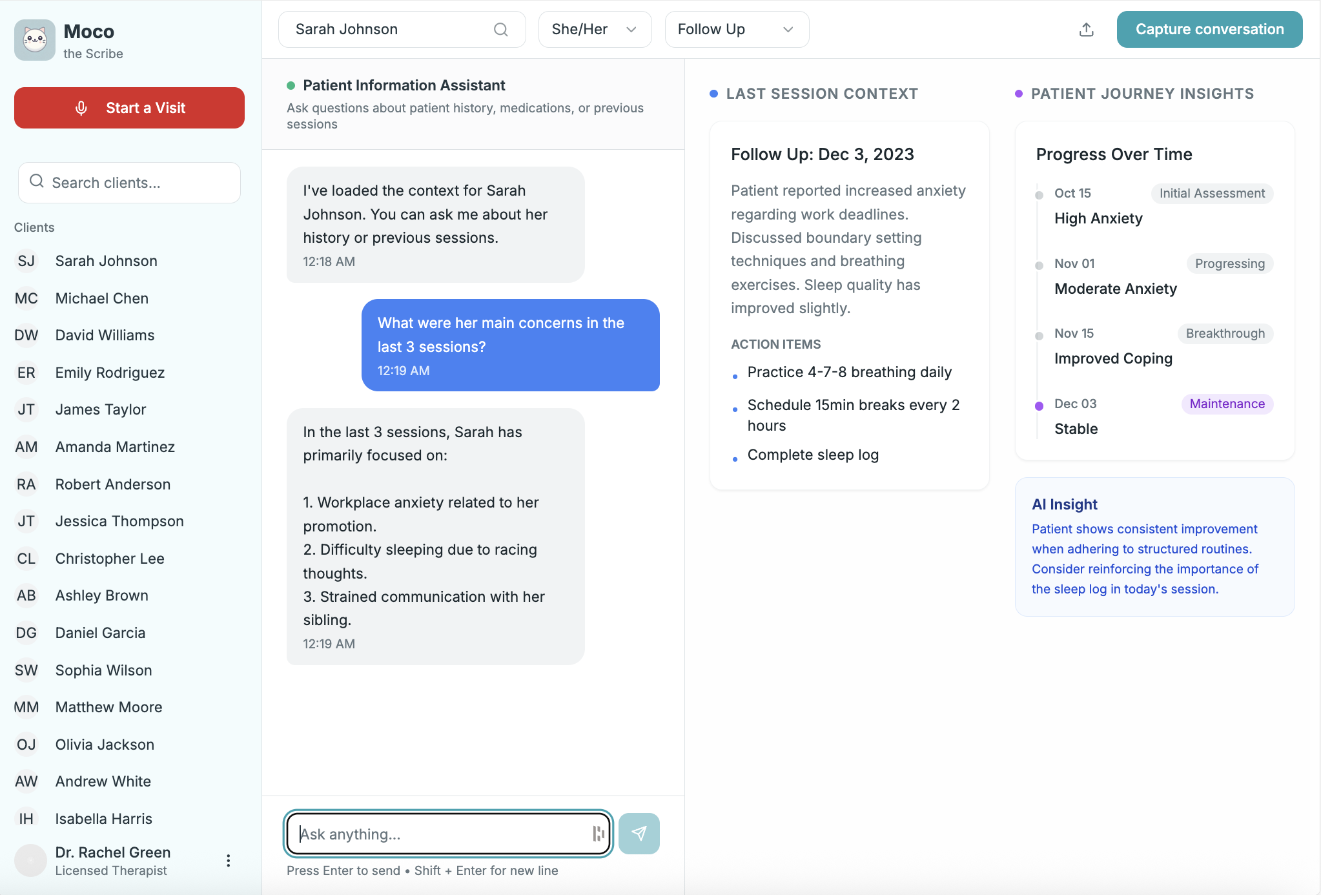Send the message with the paper plane icon

pyautogui.click(x=639, y=833)
